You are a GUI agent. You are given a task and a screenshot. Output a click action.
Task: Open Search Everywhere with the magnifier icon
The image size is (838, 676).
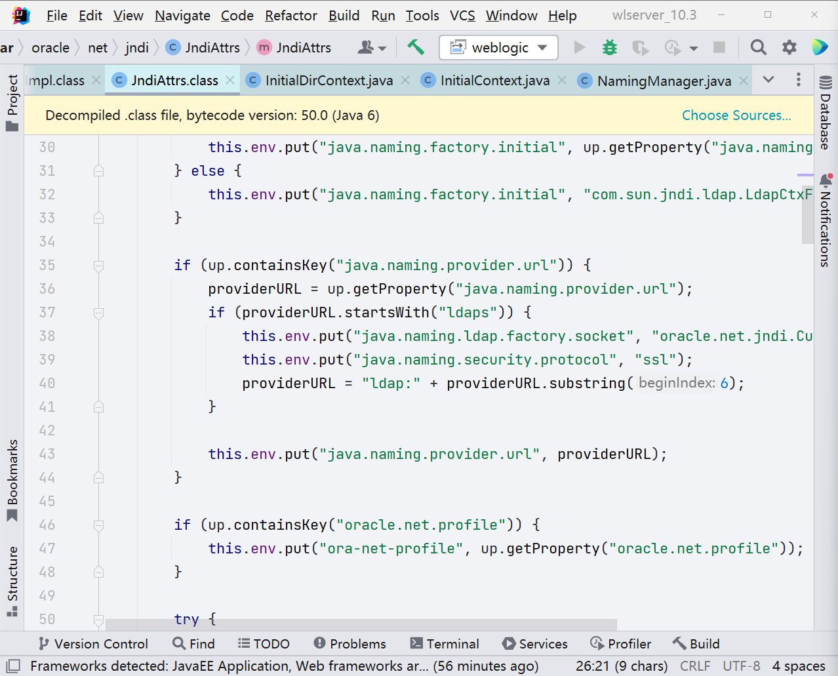click(758, 47)
